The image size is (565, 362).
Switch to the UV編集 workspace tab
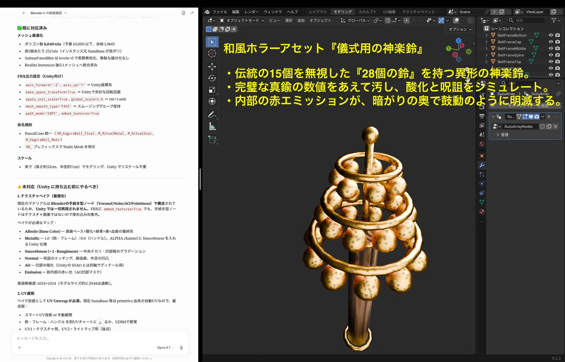pyautogui.click(x=389, y=12)
